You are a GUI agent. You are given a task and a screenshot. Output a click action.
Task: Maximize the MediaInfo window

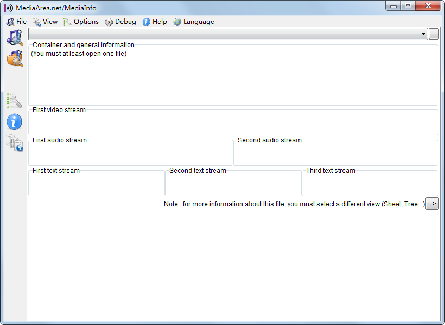408,6
